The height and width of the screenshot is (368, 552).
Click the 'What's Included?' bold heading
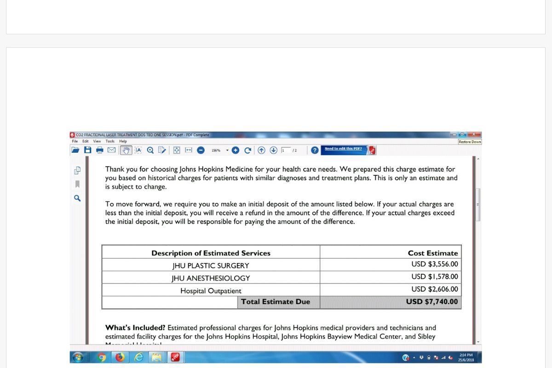[135, 328]
